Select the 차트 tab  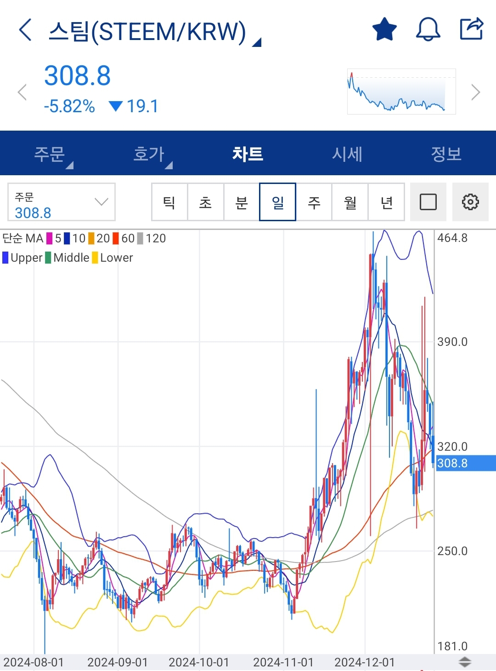click(x=248, y=153)
